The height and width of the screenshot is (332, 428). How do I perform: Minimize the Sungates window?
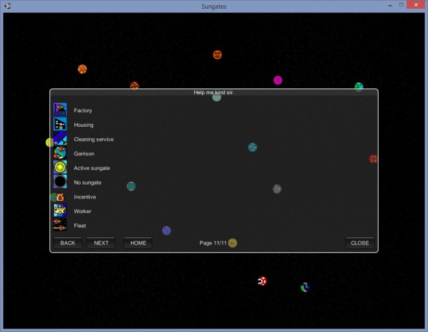tap(390, 5)
